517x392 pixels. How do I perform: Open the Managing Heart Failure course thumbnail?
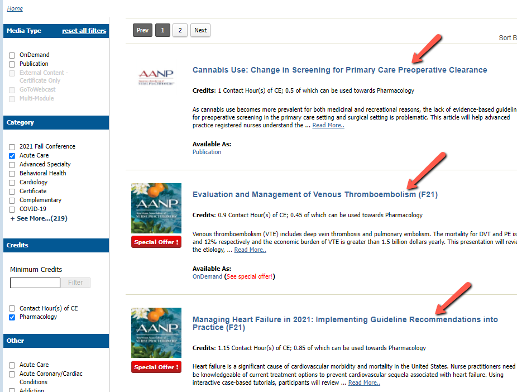[x=156, y=333]
